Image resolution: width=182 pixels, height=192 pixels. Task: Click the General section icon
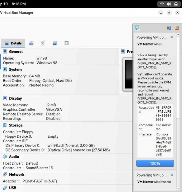point(5,51)
